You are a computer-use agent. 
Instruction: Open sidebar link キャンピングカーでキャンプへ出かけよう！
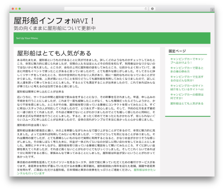click(x=187, y=61)
